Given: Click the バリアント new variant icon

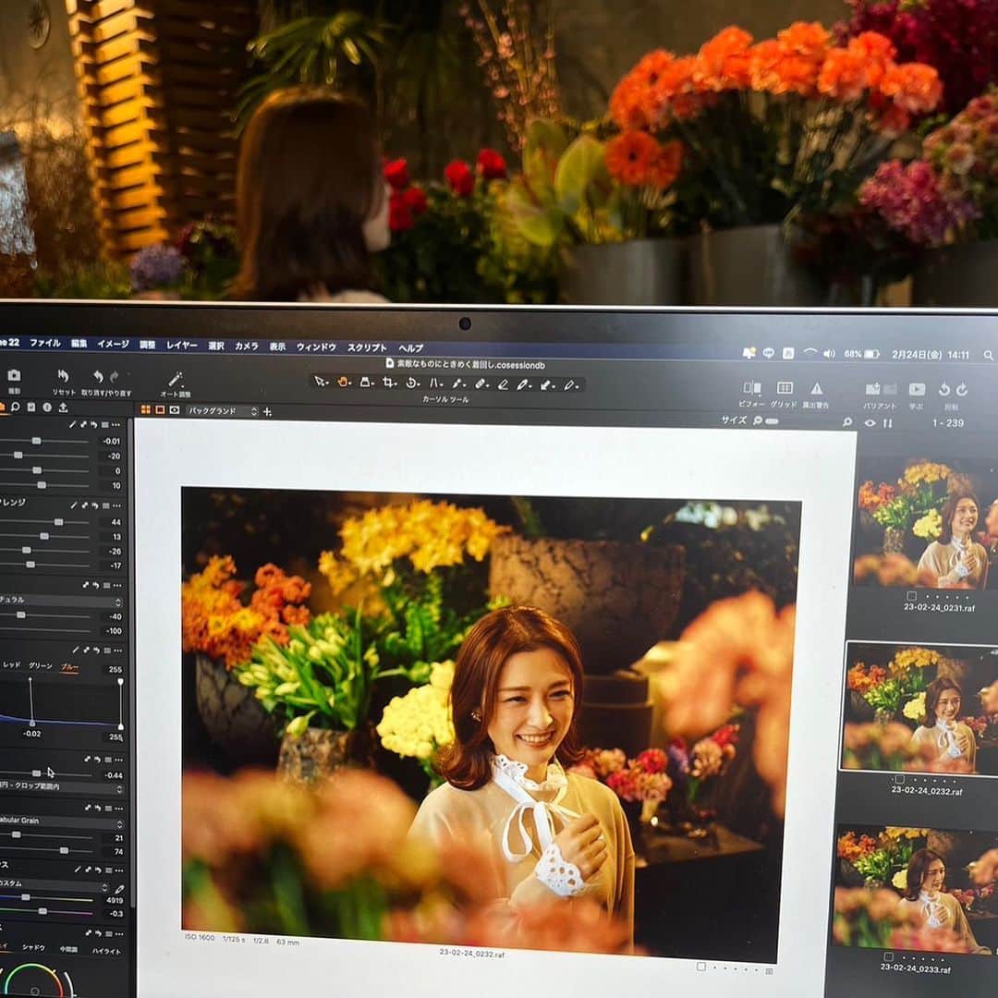Looking at the screenshot, I should pyautogui.click(x=872, y=389).
